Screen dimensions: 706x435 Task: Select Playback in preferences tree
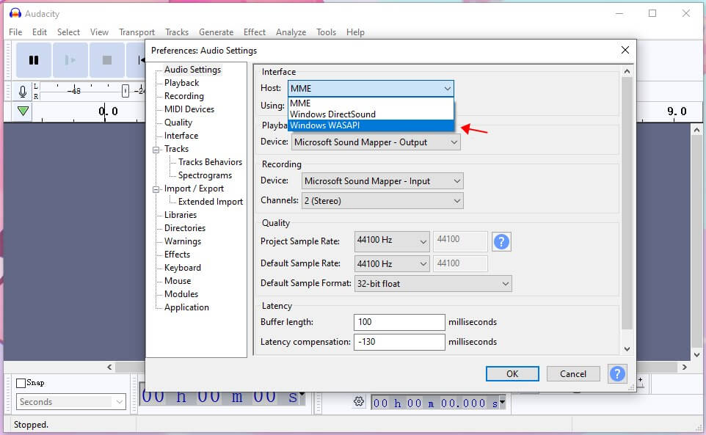point(181,83)
